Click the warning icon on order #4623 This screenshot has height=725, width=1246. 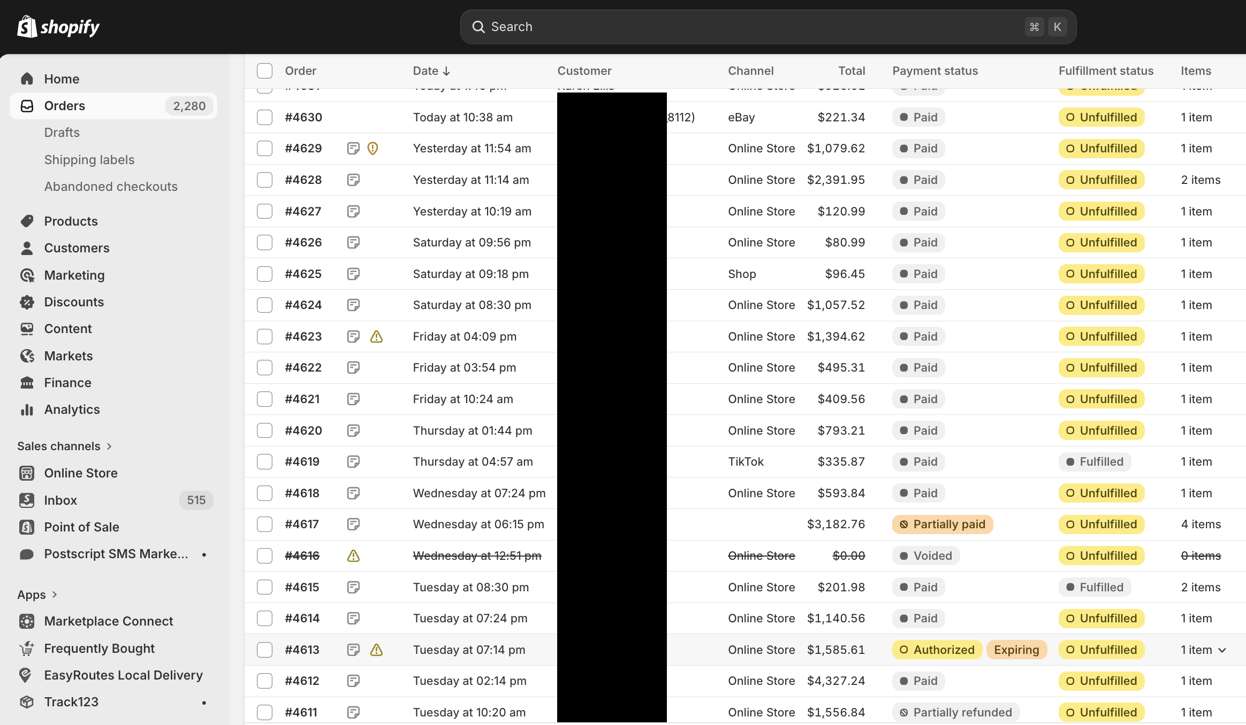tap(376, 337)
